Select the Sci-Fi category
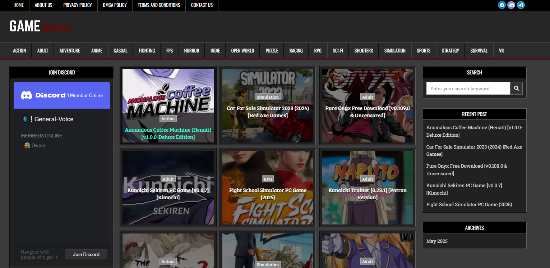The image size is (550, 268). (338, 51)
